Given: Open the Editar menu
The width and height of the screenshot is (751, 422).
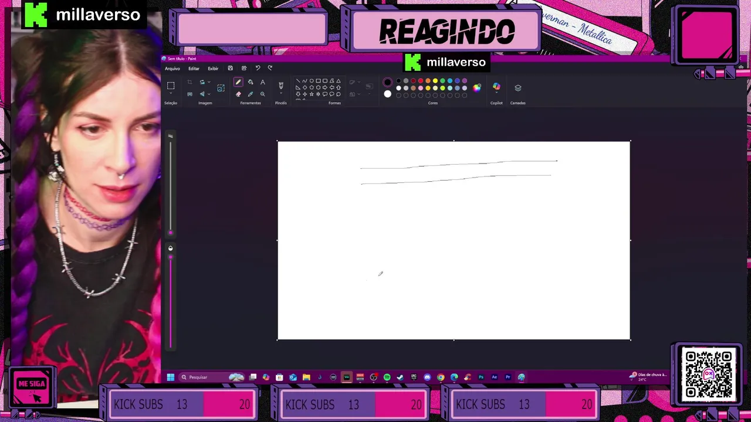Looking at the screenshot, I should click(194, 69).
